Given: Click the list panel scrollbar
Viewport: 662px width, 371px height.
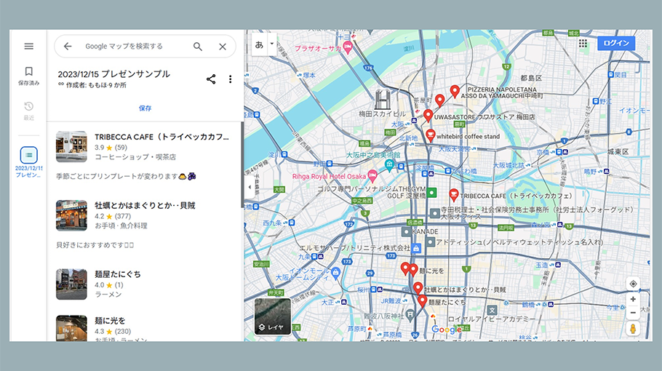Looking at the screenshot, I should pyautogui.click(x=242, y=164).
